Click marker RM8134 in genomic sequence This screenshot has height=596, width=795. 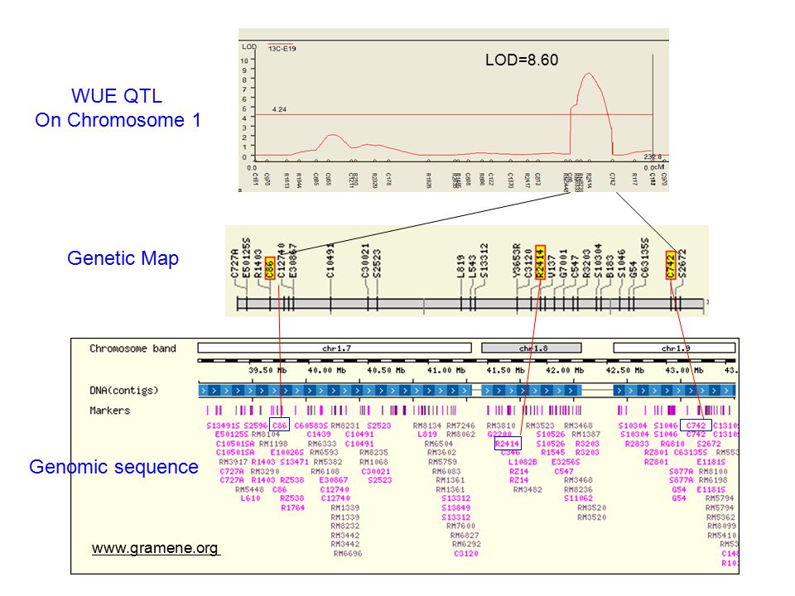tap(427, 425)
